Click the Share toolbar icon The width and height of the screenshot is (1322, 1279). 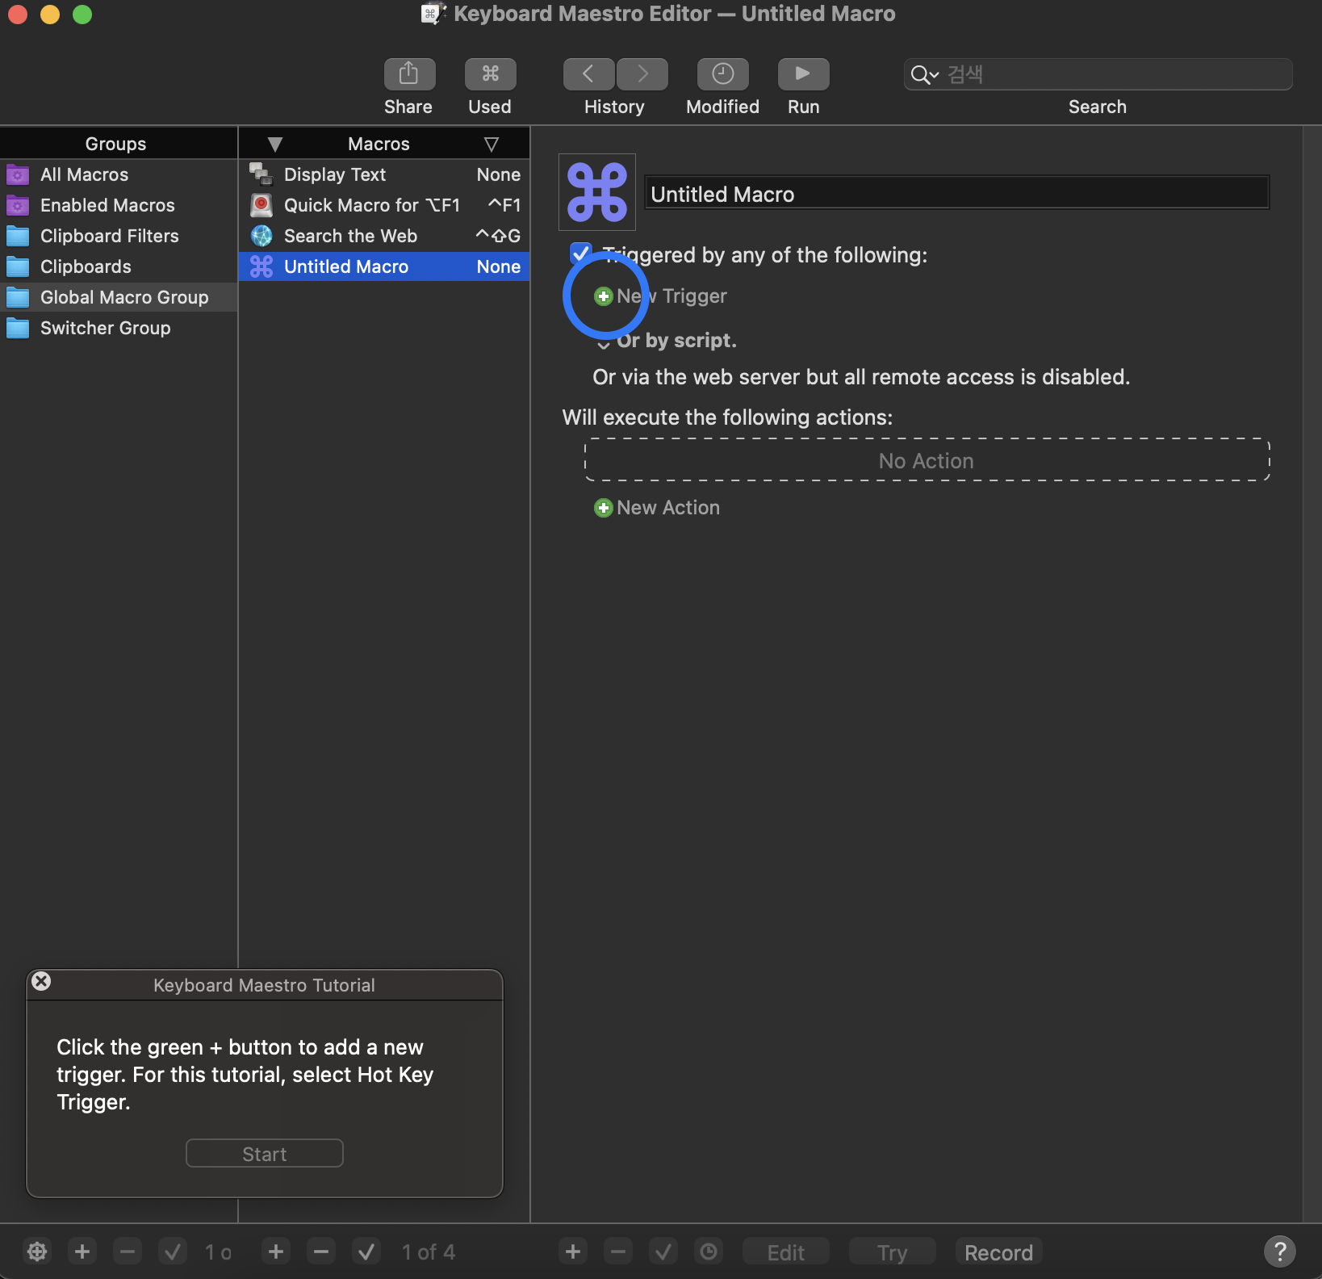(409, 74)
